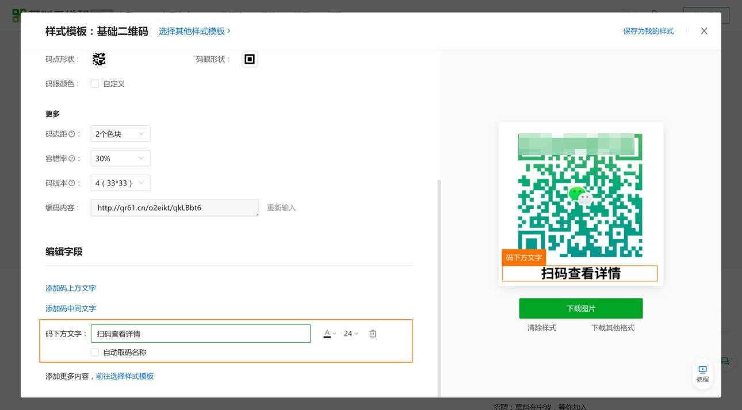Screen dimensions: 742x410
Task: Click the help icon next to 码版本
Action: [72, 183]
